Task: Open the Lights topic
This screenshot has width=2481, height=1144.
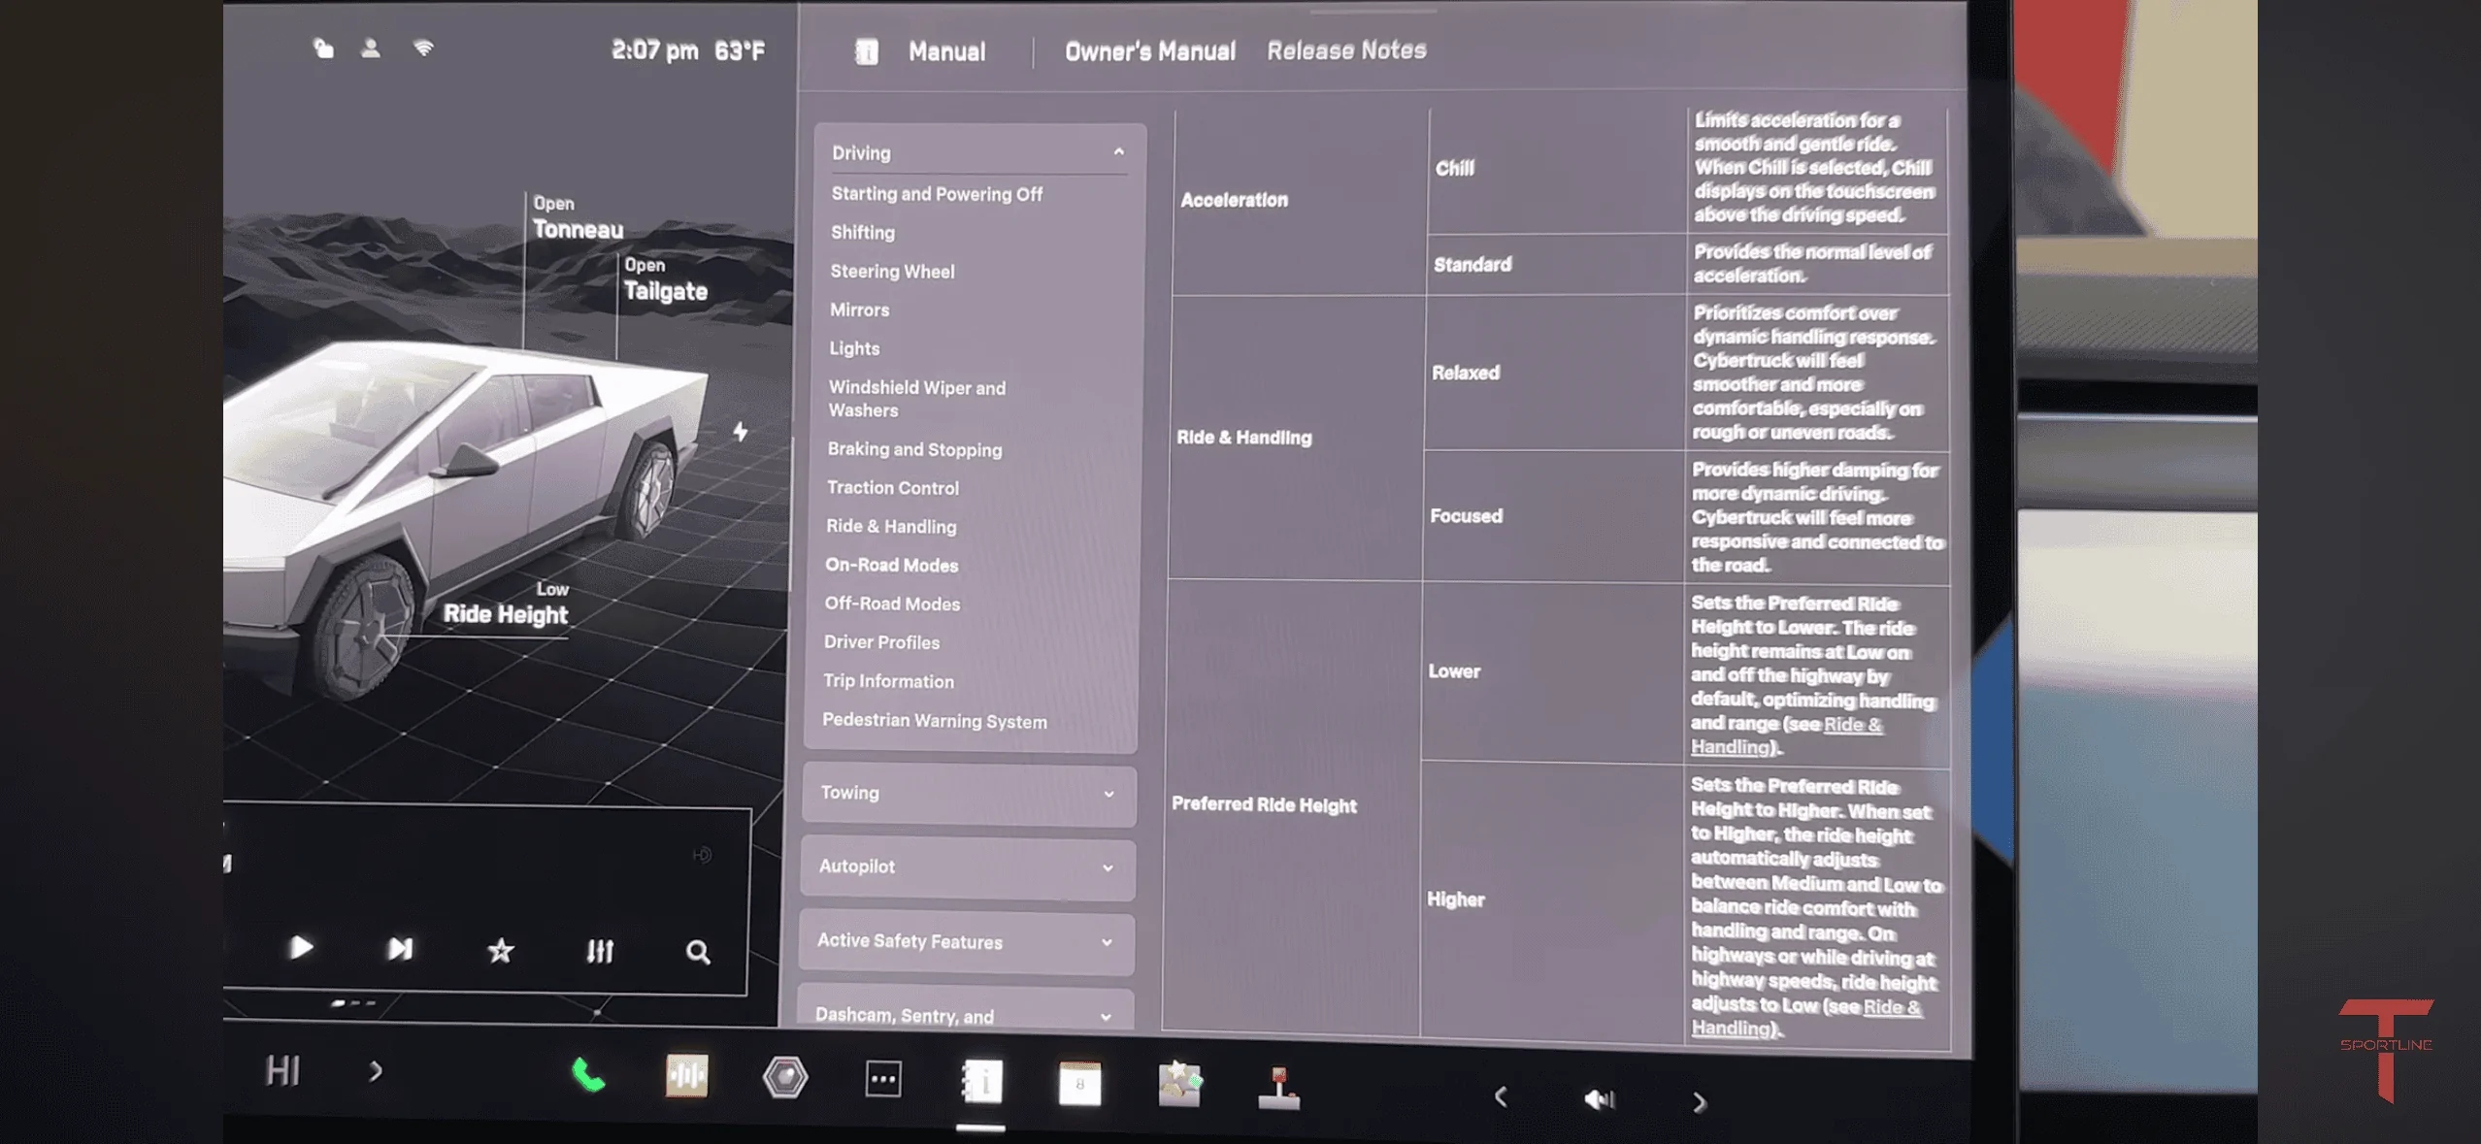Action: pyautogui.click(x=854, y=348)
